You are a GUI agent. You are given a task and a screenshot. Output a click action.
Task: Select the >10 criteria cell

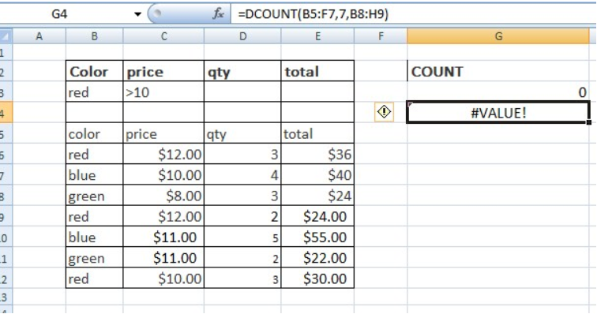pos(163,92)
